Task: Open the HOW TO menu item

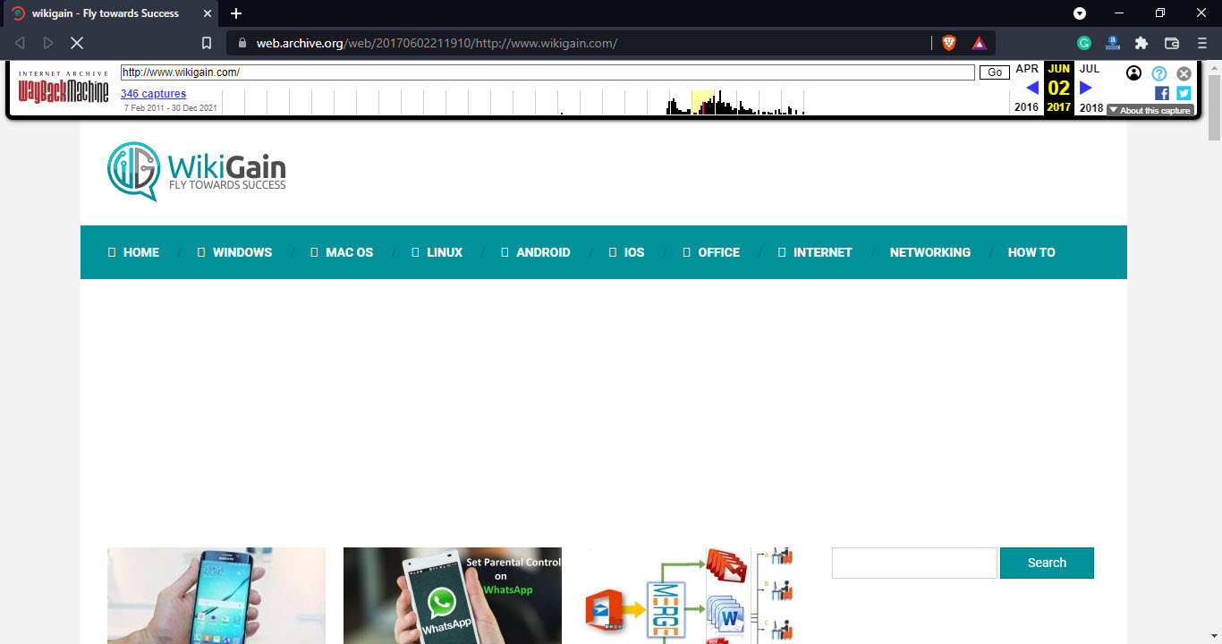Action: click(x=1031, y=252)
